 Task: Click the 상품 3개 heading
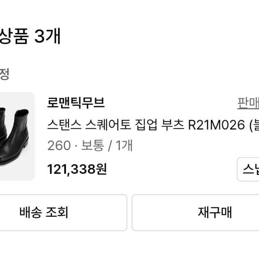(x=30, y=36)
